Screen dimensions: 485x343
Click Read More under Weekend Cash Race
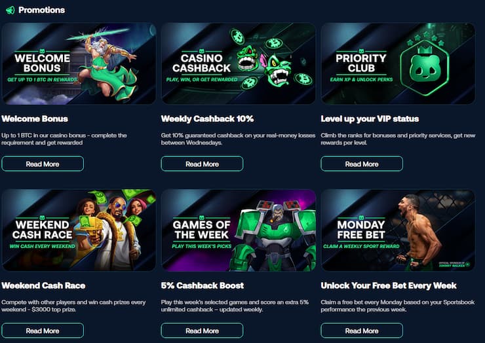[x=43, y=331]
